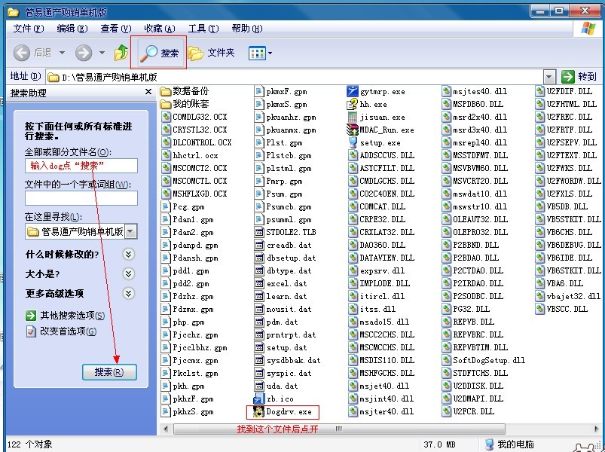The image size is (605, 452).
Task: Select the STDOLE2.TLB file icon
Action: coord(259,232)
